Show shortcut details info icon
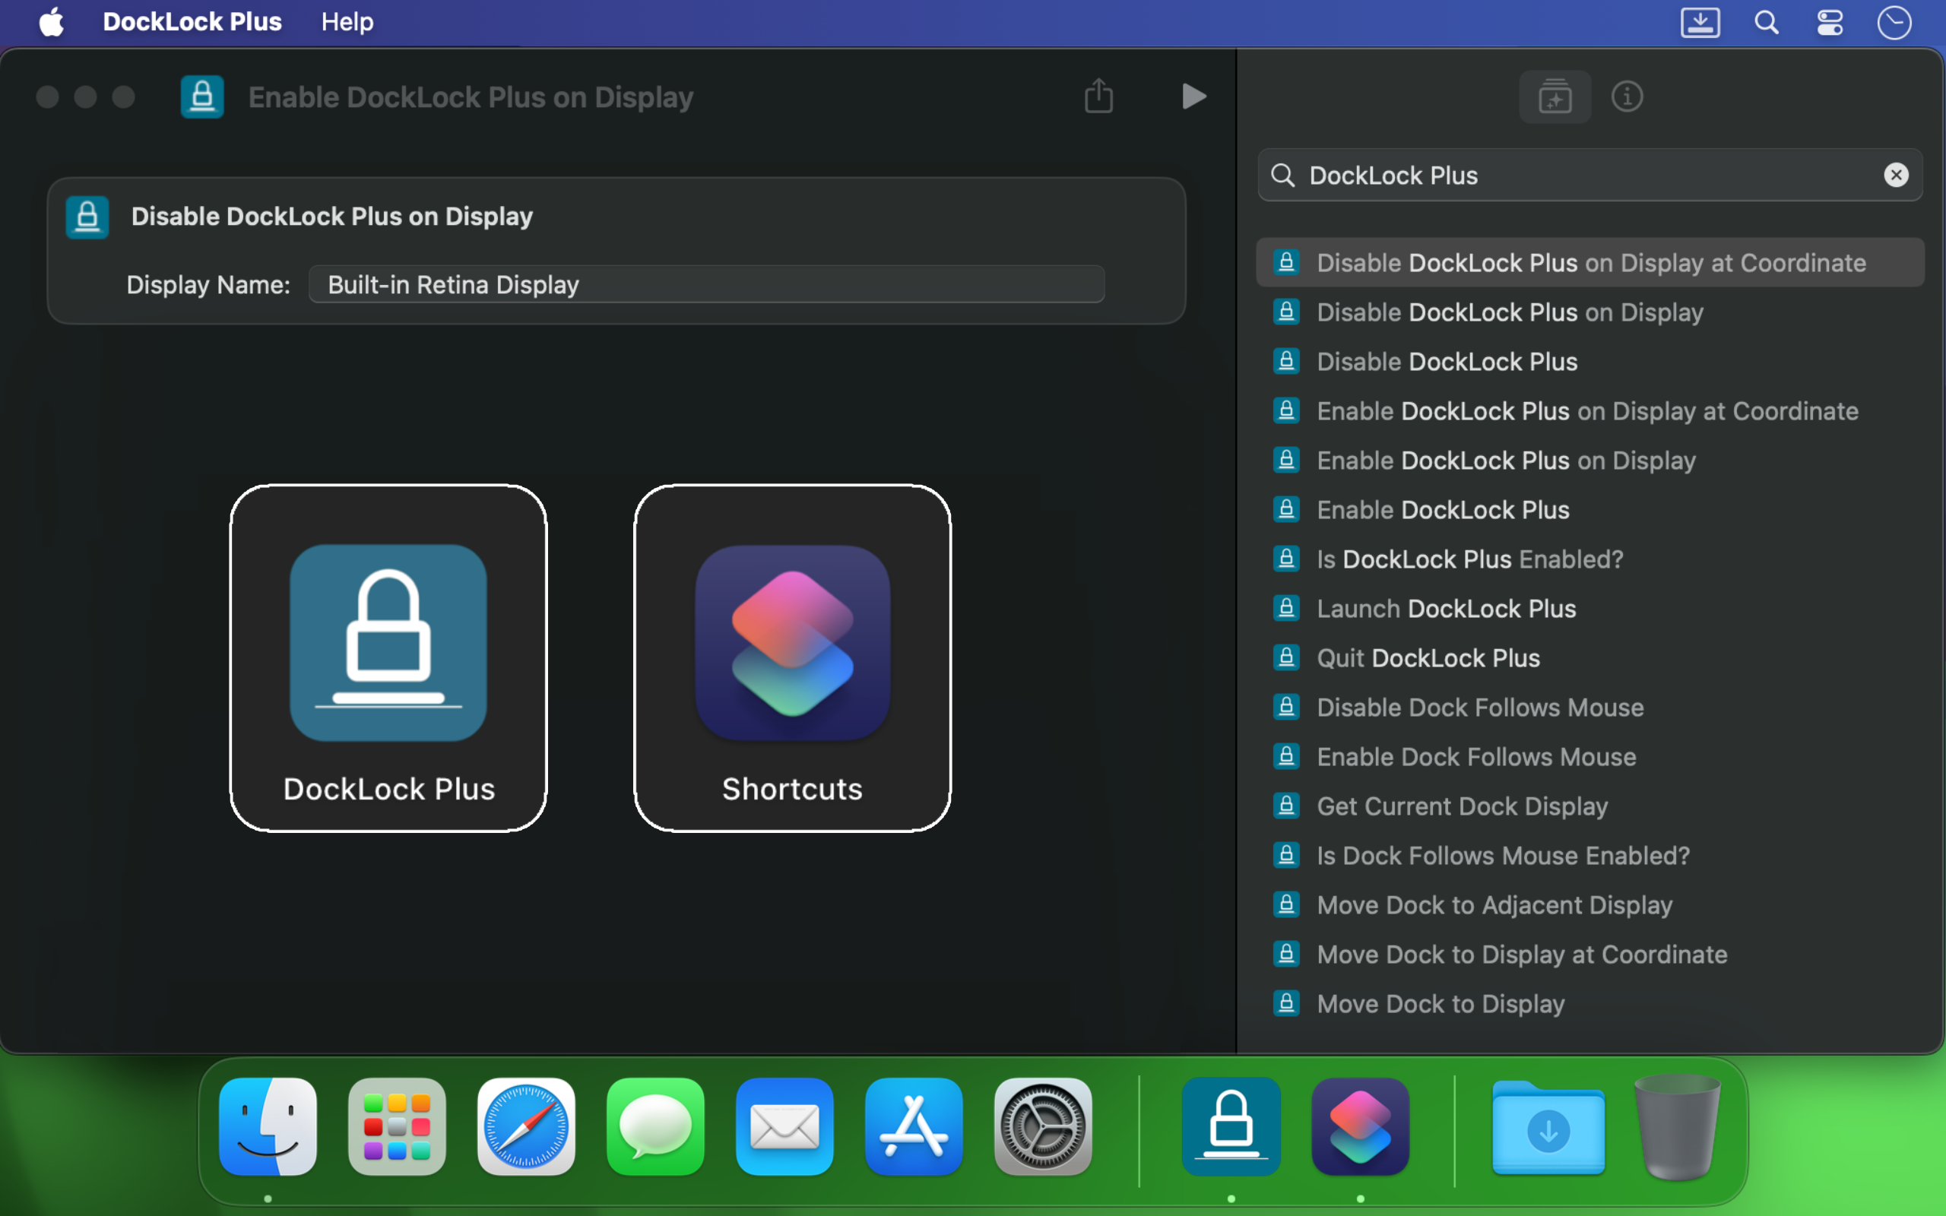1946x1216 pixels. (1627, 97)
